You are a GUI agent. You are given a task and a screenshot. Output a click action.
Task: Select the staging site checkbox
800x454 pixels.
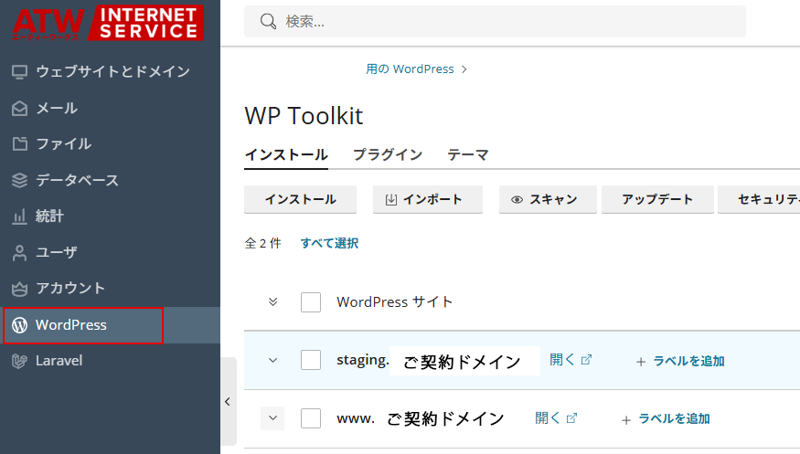pyautogui.click(x=311, y=360)
